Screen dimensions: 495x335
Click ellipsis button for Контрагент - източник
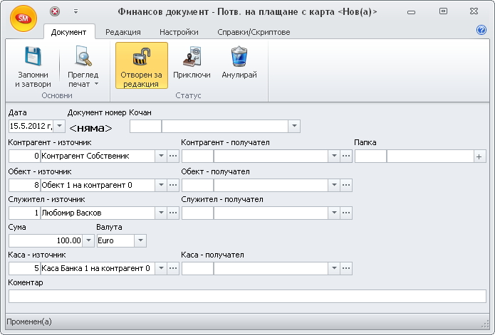coord(173,156)
